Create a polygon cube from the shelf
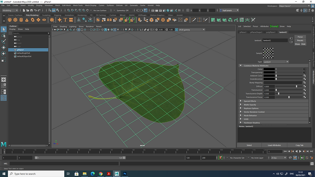Screen dimensions: 315x177 [16, 20]
